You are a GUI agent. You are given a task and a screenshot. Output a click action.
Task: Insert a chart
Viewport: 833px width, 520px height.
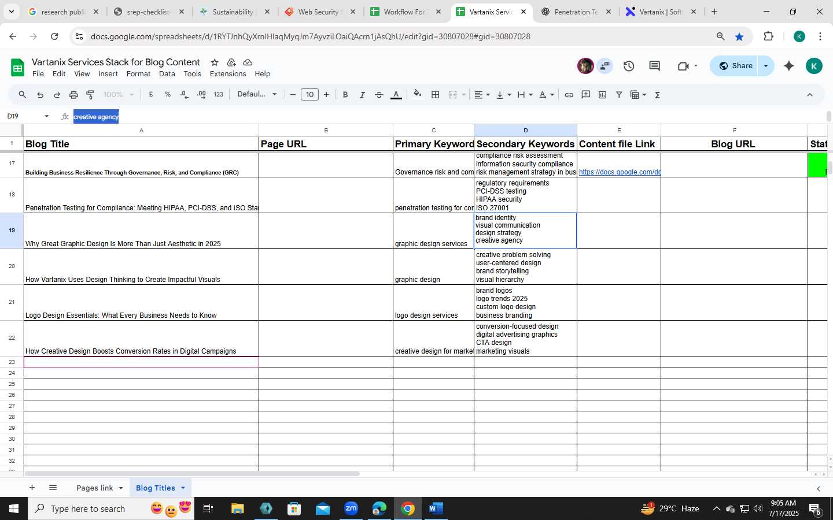(x=602, y=95)
